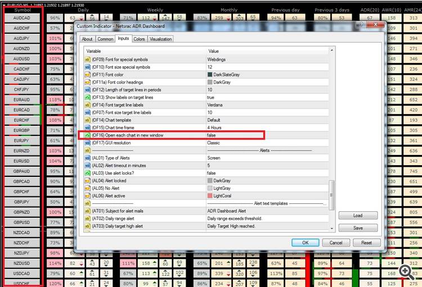The height and width of the screenshot is (287, 422).
Task: Click the Daily Target High reached value
Action: coord(231,226)
